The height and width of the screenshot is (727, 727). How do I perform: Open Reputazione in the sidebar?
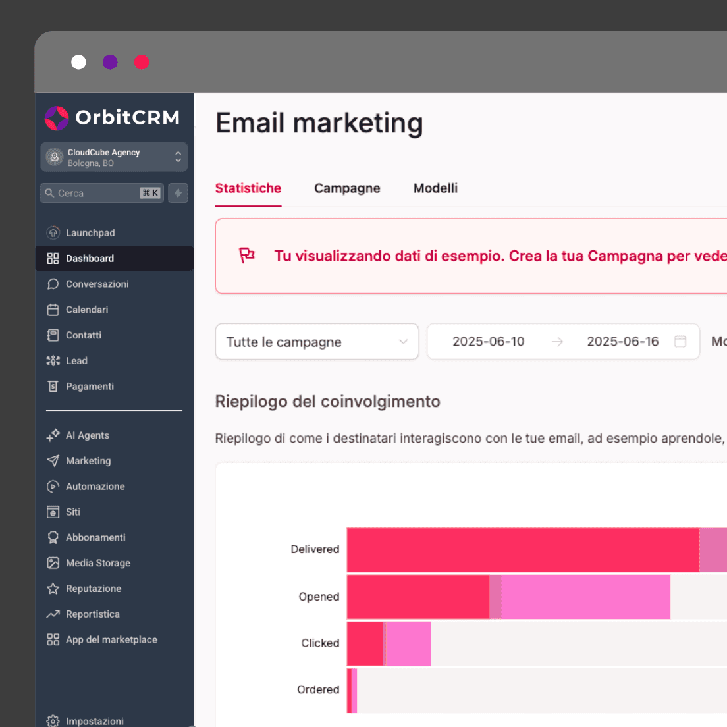(115, 588)
